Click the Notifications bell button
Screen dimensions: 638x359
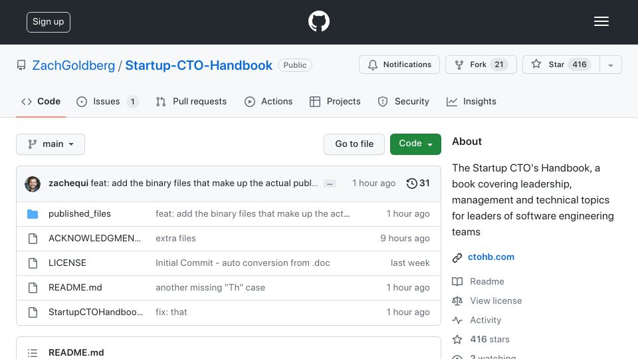click(399, 64)
